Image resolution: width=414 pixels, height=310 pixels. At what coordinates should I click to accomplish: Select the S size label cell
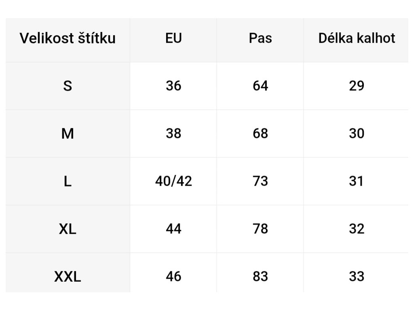[x=68, y=86]
